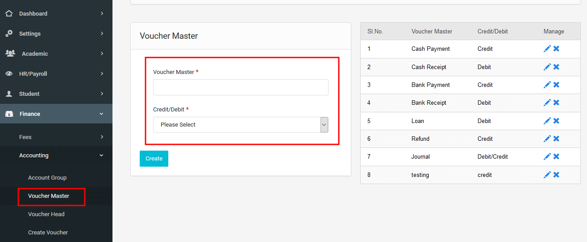Go to Voucher Head page
The height and width of the screenshot is (242, 587).
pyautogui.click(x=46, y=214)
